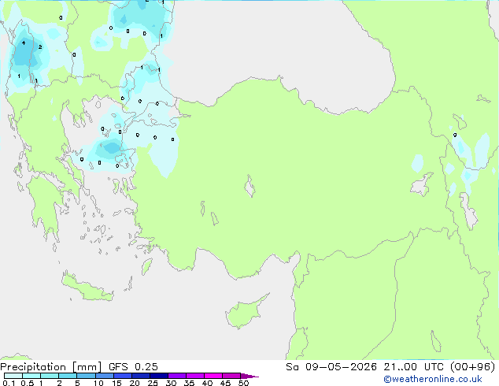Click the legend label '30'
The height and width of the screenshot is (386, 499).
pos(171,383)
